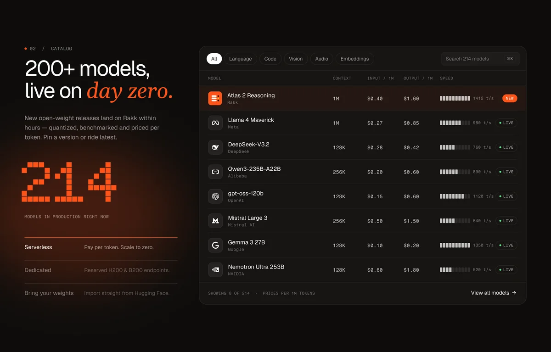This screenshot has height=352, width=551.
Task: Click the 1412 t/s speed value
Action: (484, 99)
